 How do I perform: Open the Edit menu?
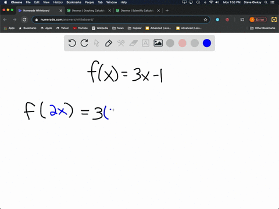tap(37, 2)
